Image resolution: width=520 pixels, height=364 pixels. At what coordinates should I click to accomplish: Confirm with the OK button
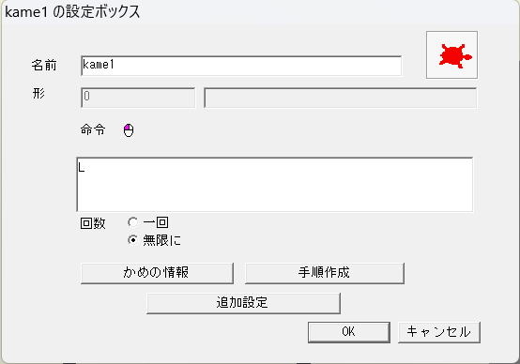coord(349,332)
